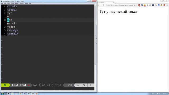Click the line number 5 in statusline
The image size is (169, 95).
coord(84,85)
